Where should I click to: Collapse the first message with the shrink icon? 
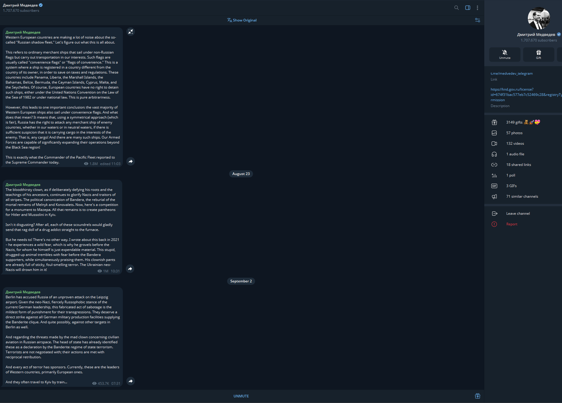131,32
